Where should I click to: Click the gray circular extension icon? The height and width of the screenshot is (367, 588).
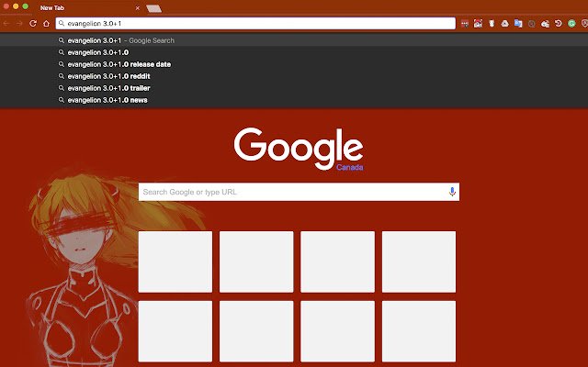(531, 24)
